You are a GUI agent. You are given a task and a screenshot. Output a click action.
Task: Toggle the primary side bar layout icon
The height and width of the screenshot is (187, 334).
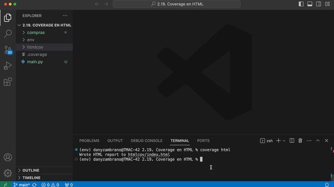coord(301,4)
